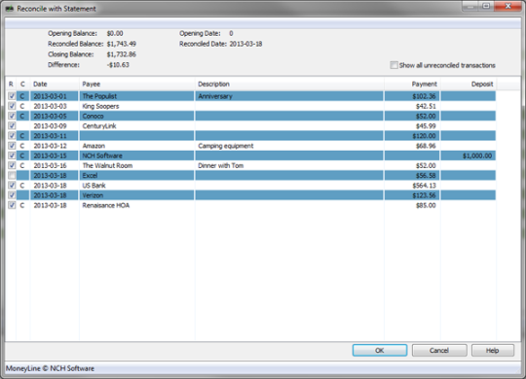Toggle reconciled checkbox for Verizon
Image resolution: width=526 pixels, height=379 pixels.
(x=12, y=195)
